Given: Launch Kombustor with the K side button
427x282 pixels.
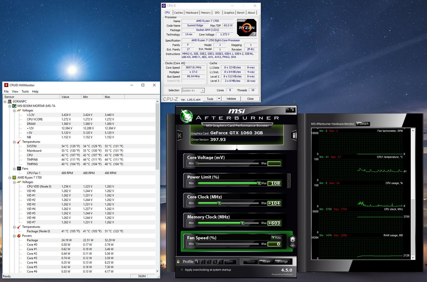Looking at the screenshot, I should [180, 135].
